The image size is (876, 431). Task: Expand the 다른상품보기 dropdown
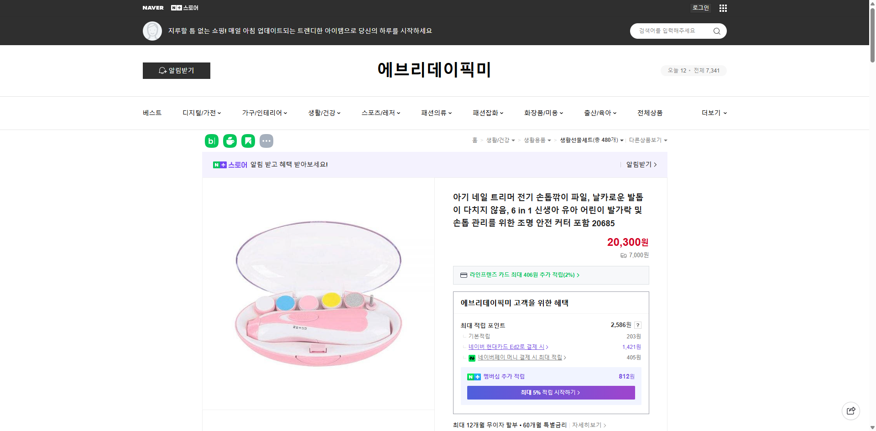tap(665, 140)
